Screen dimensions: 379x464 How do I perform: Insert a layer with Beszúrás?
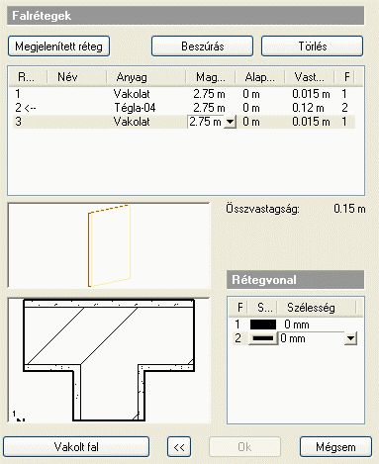click(x=202, y=46)
